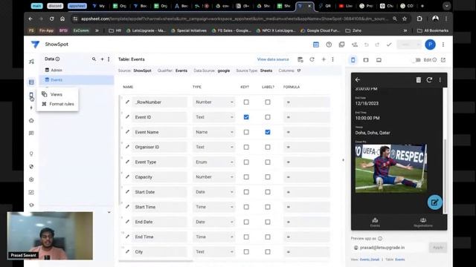Open type dropdown for _RowNumber
Viewport: 476px width, 267px height.
[213, 102]
